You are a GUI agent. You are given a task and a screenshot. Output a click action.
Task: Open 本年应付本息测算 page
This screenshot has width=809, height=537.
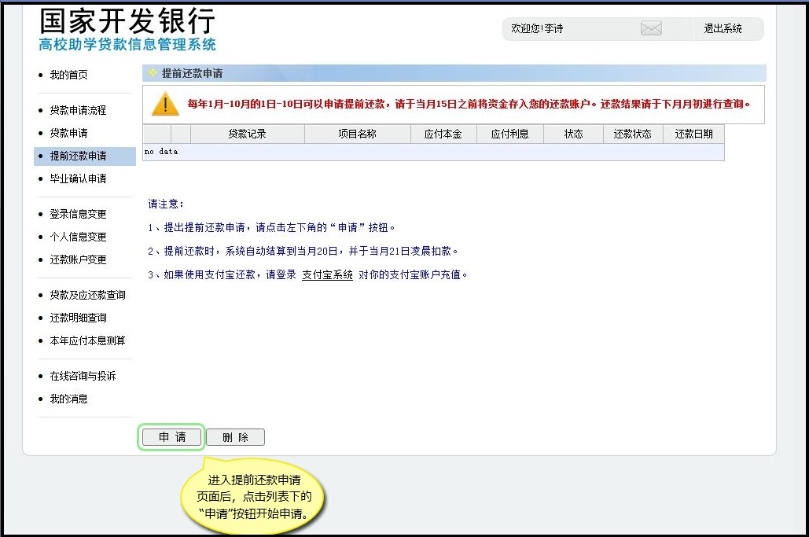point(87,340)
